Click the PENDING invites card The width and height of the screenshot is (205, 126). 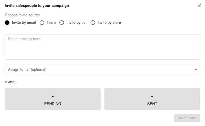tap(53, 99)
